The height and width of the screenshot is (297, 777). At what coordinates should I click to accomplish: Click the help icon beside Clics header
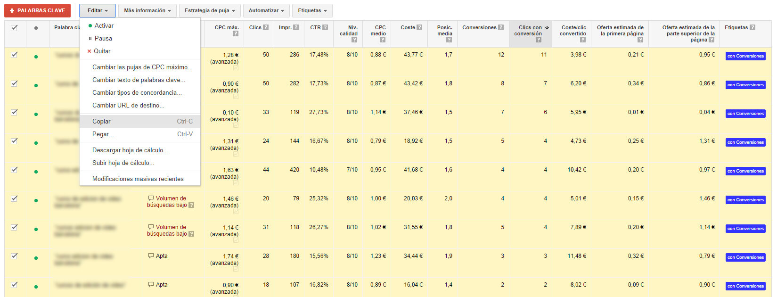266,27
